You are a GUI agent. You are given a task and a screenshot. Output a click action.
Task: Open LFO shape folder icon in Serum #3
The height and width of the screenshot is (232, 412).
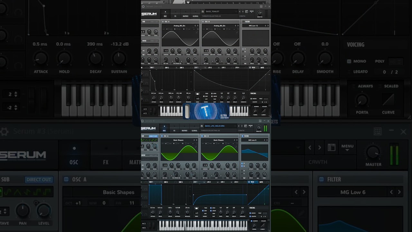[x=196, y=208]
